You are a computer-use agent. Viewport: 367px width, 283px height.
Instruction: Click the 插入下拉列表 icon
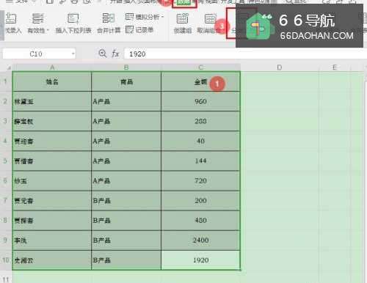[x=73, y=18]
